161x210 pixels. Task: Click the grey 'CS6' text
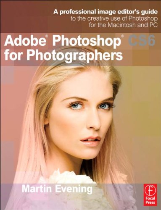click(x=141, y=41)
